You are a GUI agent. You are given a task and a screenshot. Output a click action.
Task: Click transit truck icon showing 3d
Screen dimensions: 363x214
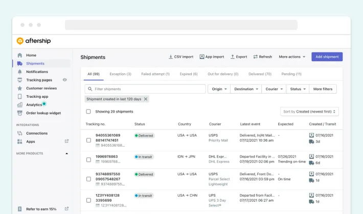coord(311,142)
